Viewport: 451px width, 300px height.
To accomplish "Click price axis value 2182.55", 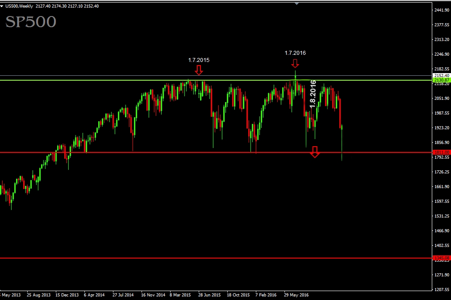I will pos(442,69).
